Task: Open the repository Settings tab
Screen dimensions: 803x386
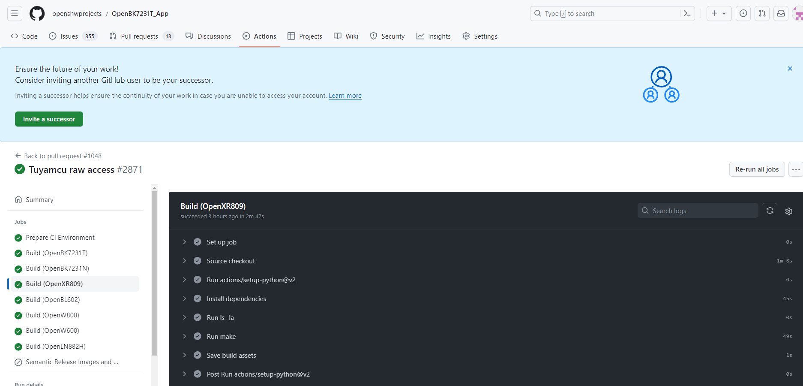Action: [x=480, y=36]
